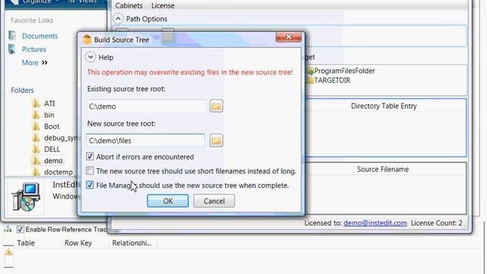Dismiss dialog with Cancel button
Viewport: 487px width, 274px height.
pos(214,201)
